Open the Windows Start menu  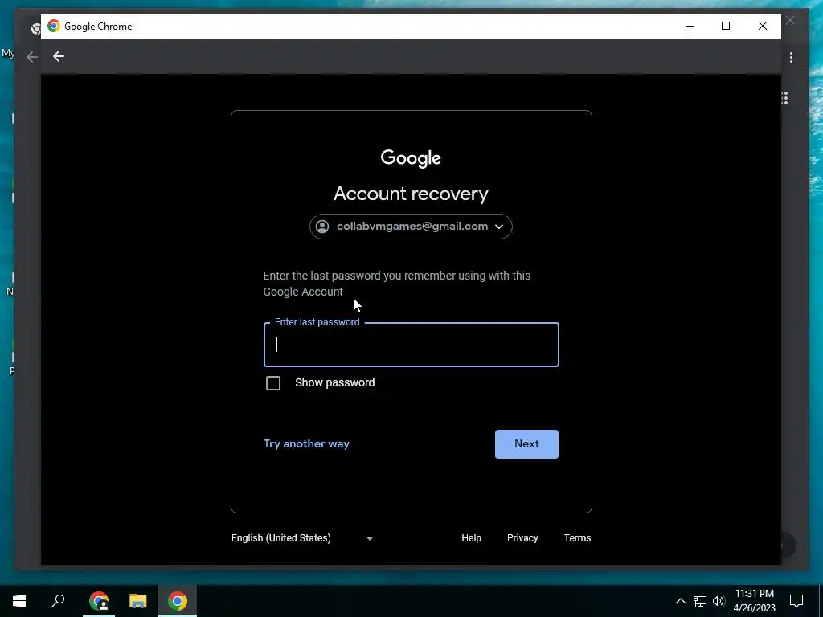19,601
